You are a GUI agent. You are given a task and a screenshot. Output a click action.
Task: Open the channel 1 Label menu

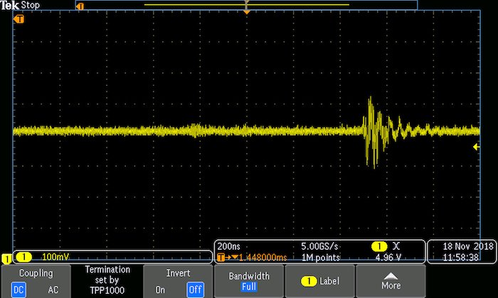(x=319, y=281)
